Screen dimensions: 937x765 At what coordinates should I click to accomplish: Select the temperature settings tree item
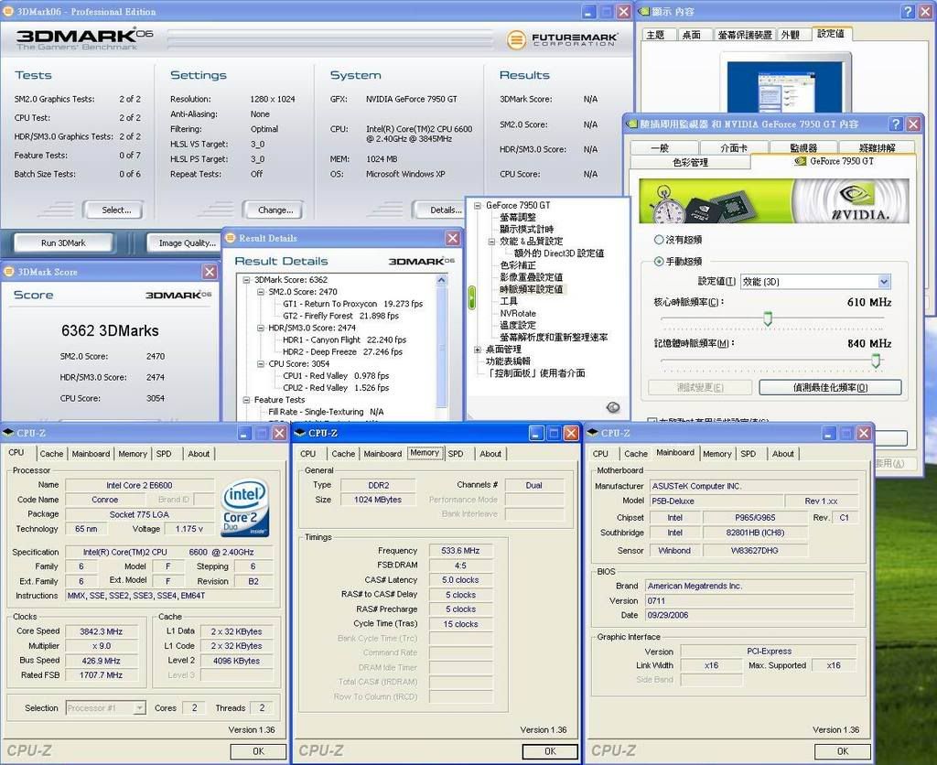click(x=518, y=325)
